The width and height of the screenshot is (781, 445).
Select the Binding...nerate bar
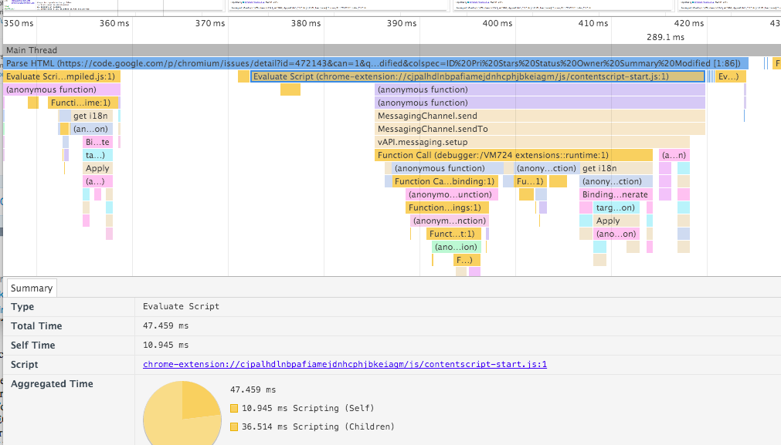click(x=616, y=194)
